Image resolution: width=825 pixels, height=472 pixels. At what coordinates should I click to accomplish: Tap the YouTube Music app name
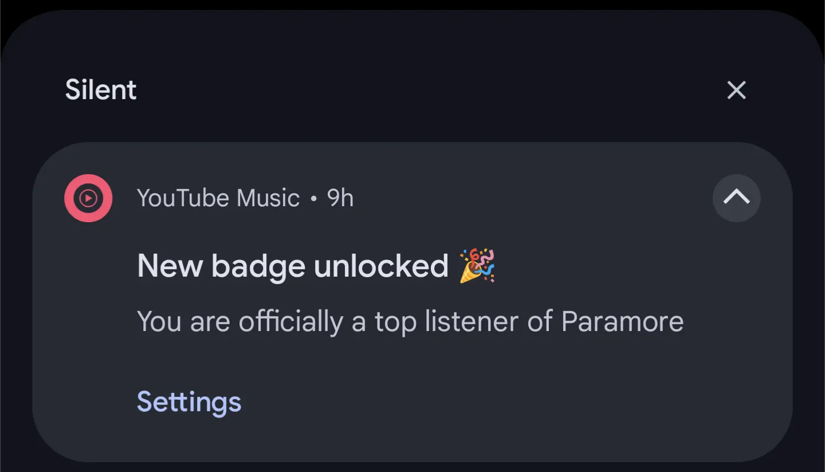pos(218,198)
